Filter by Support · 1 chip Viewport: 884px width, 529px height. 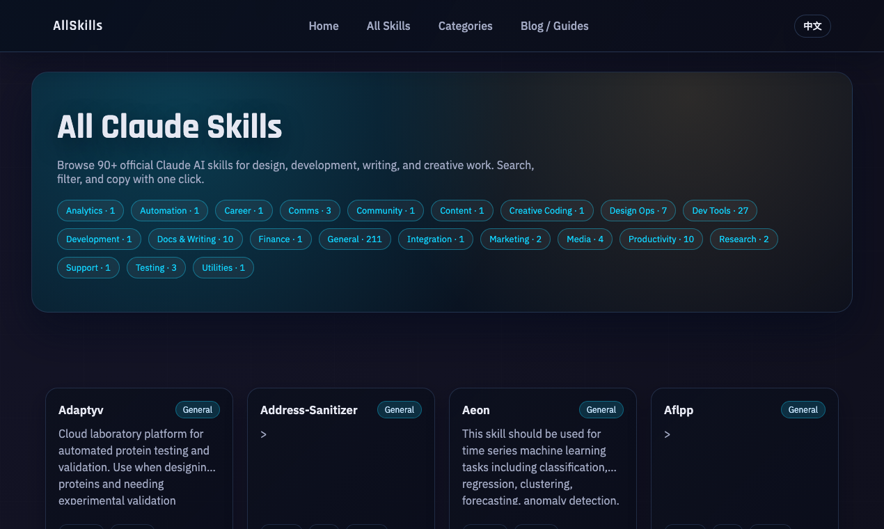(88, 268)
